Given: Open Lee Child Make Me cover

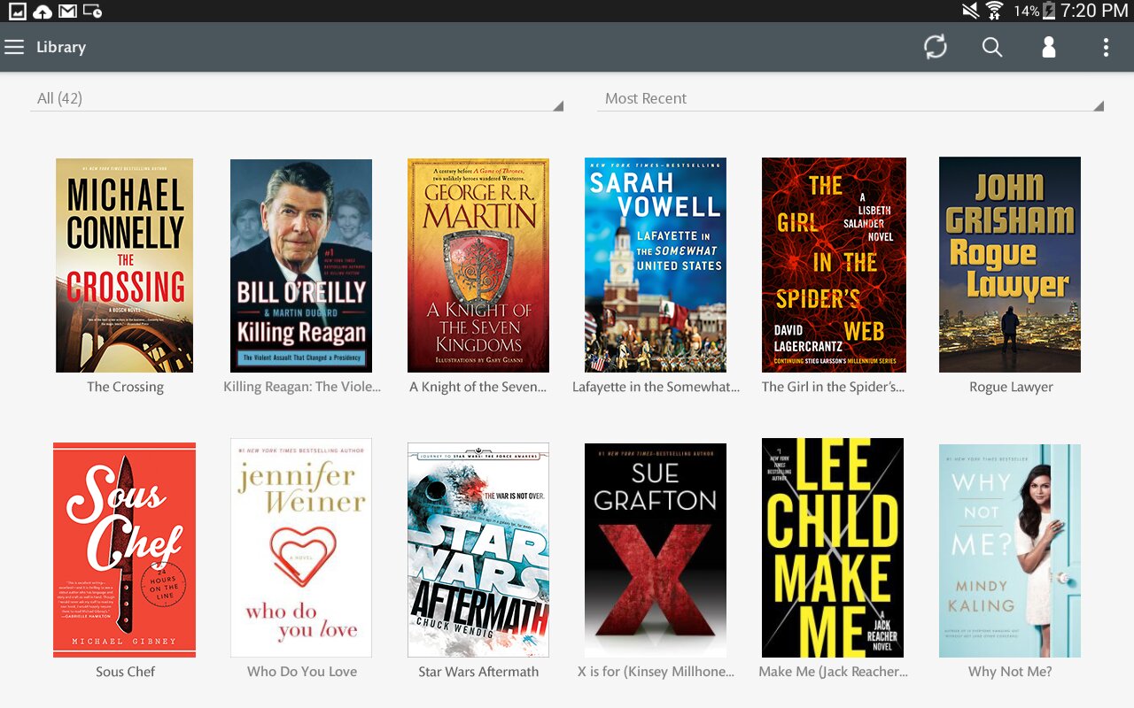Looking at the screenshot, I should point(833,548).
